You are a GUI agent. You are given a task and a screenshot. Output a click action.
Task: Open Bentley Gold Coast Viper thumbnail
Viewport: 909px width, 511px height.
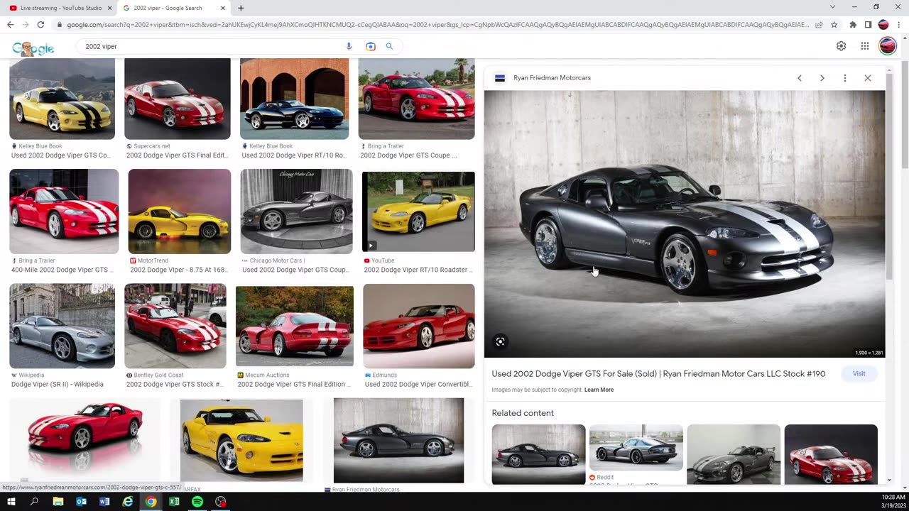click(175, 326)
